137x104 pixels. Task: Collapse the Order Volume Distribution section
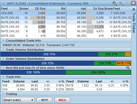tap(3, 59)
